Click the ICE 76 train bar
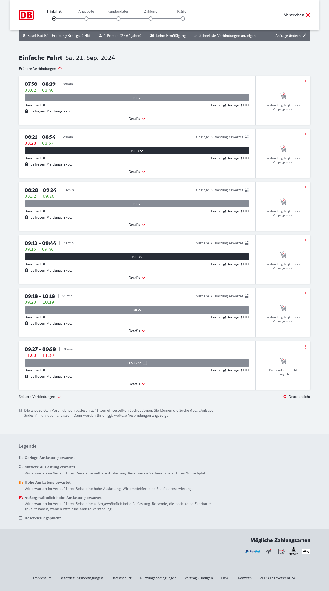 point(137,257)
